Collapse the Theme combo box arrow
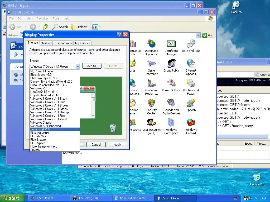This screenshot has width=270, height=202. click(78, 66)
